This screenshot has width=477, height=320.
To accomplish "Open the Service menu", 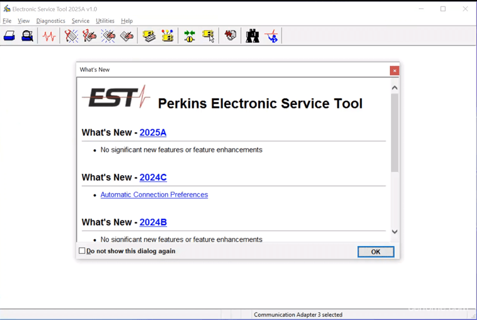I will [80, 21].
